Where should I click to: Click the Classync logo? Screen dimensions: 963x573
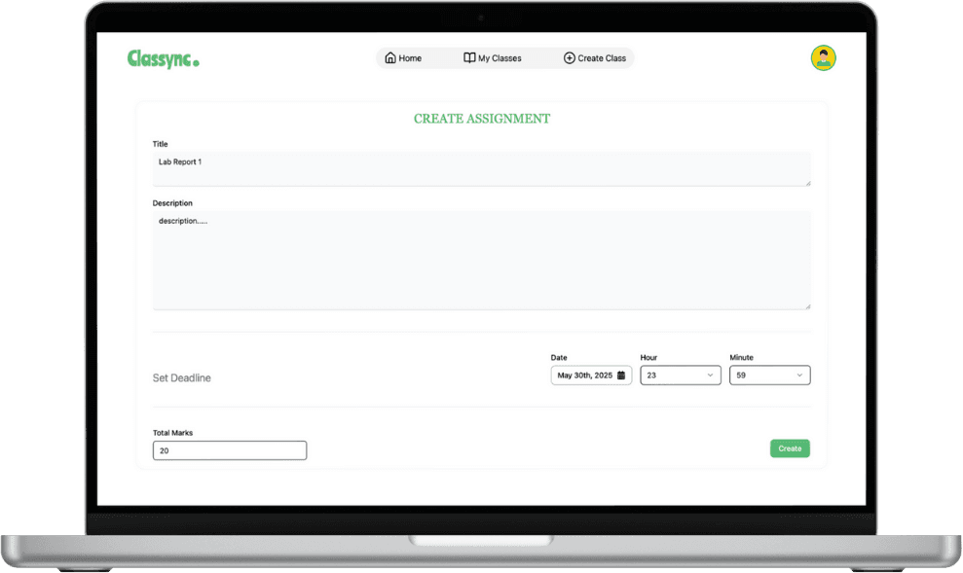click(163, 59)
